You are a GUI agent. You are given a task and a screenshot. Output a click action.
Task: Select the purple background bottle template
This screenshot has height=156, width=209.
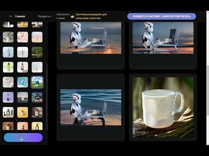coord(8,97)
